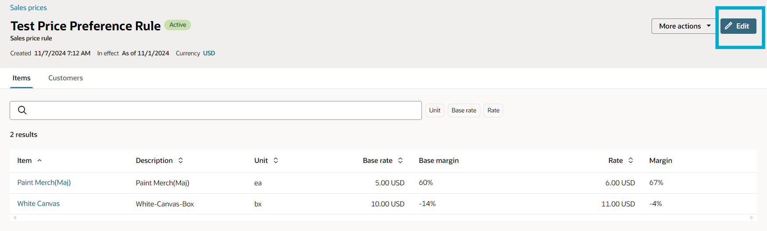Click the scroll right arrow below table
Screen dimensions: 767x231
752,217
